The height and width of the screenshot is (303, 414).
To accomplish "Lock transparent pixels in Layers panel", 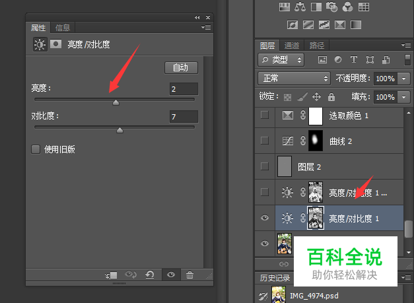I will click(287, 97).
